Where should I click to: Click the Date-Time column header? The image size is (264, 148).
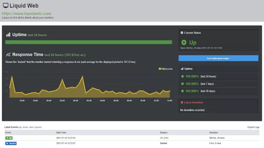(61, 133)
